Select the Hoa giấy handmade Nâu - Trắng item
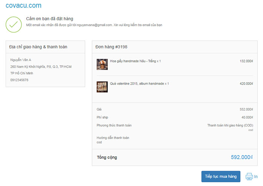Screen dimensions: 263x186 (135, 61)
